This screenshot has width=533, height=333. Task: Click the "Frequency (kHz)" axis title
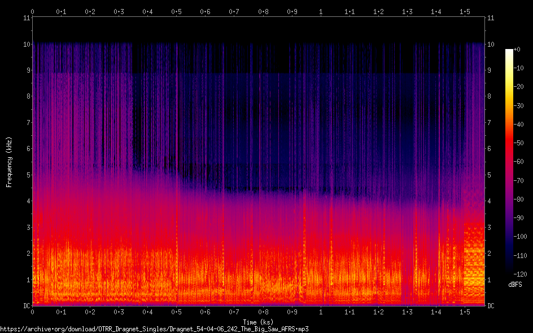(x=9, y=162)
